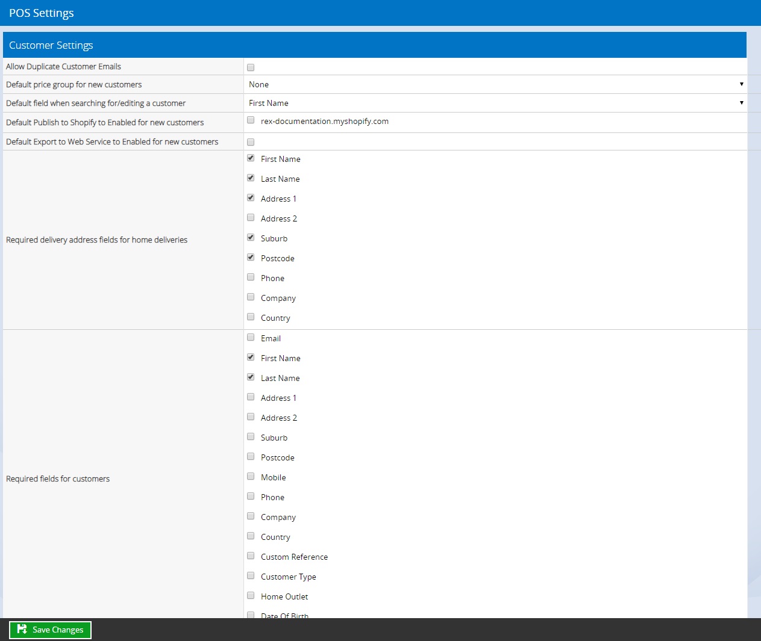Check Home Outlet in required customer fields
Screen dimensions: 761x641
251,596
